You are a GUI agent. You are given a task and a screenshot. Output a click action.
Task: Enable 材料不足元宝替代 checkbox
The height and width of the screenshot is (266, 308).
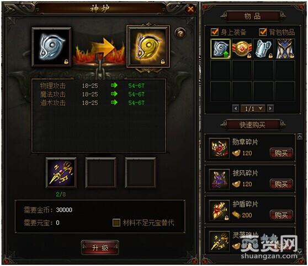pyautogui.click(x=116, y=222)
